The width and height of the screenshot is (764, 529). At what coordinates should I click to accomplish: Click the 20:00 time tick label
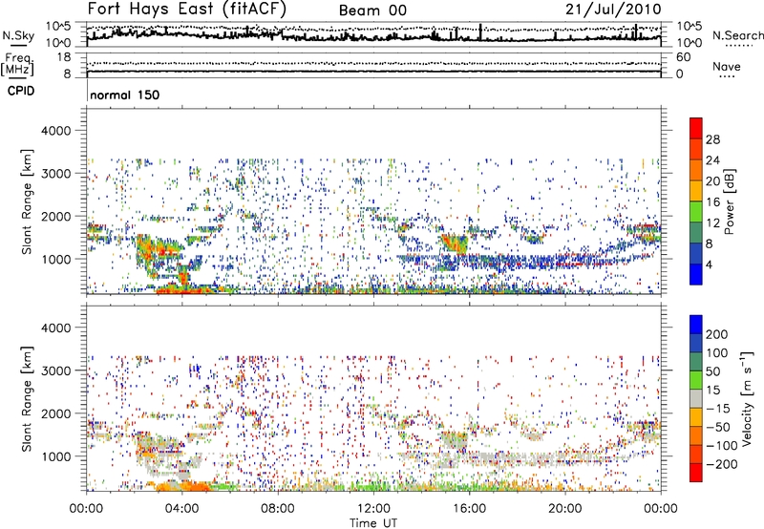tap(564, 509)
